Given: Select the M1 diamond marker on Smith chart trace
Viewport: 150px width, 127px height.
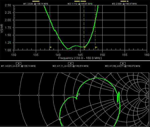Looking at the screenshot, I should pos(60,119).
